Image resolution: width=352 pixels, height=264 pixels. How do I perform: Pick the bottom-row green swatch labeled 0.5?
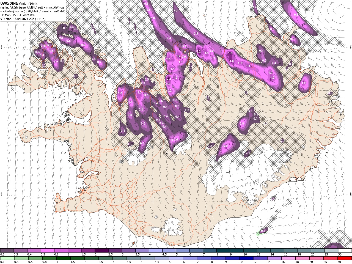[35, 258]
